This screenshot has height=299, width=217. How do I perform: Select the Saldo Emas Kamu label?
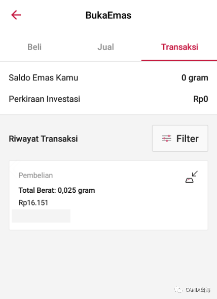coord(44,77)
